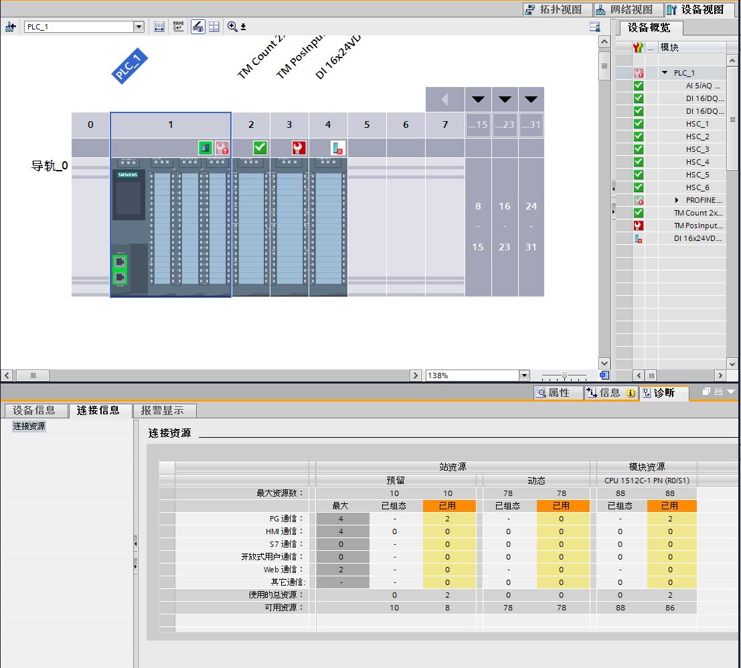
Task: Open the PLC_1 device selector dropdown
Action: point(139,27)
